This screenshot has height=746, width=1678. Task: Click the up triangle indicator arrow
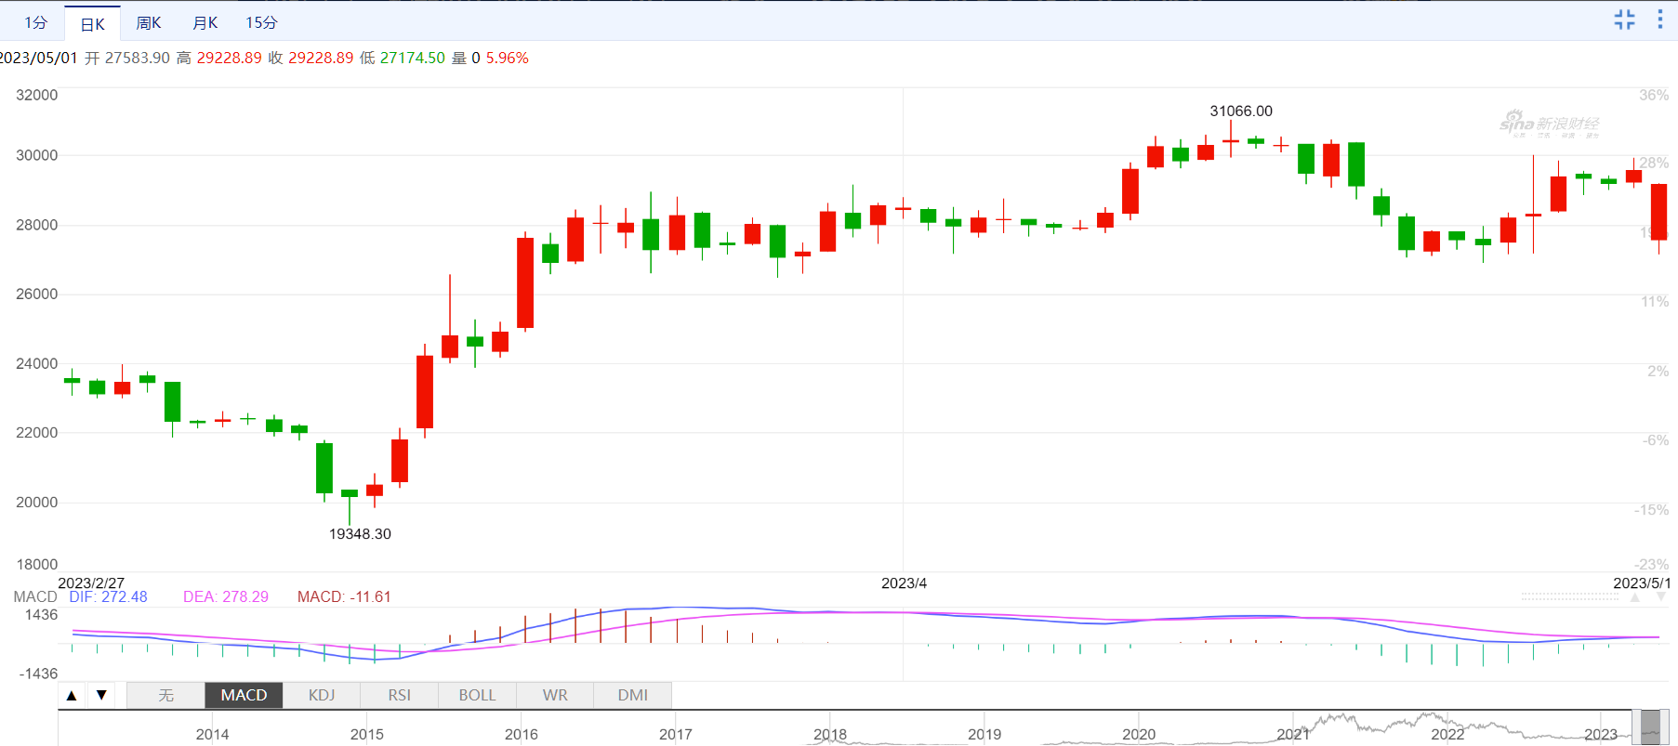(x=72, y=695)
